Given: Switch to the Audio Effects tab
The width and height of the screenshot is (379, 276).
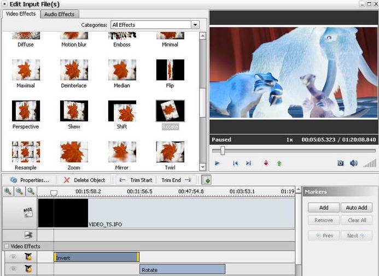Looking at the screenshot, I should click(60, 14).
